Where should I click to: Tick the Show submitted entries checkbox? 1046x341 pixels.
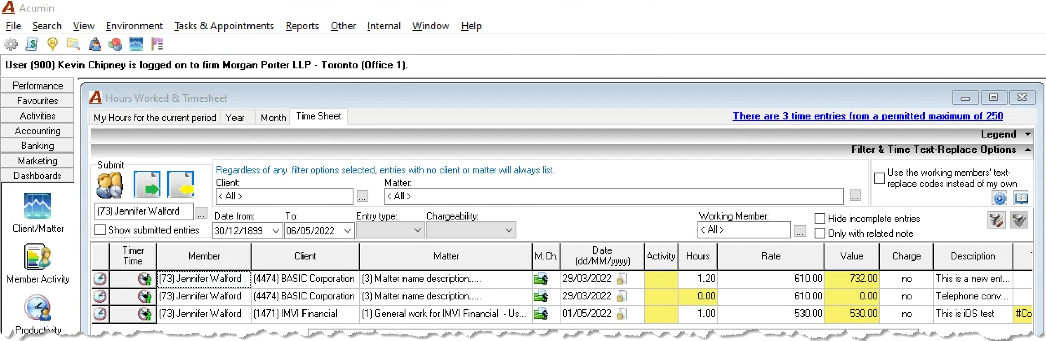click(x=100, y=230)
